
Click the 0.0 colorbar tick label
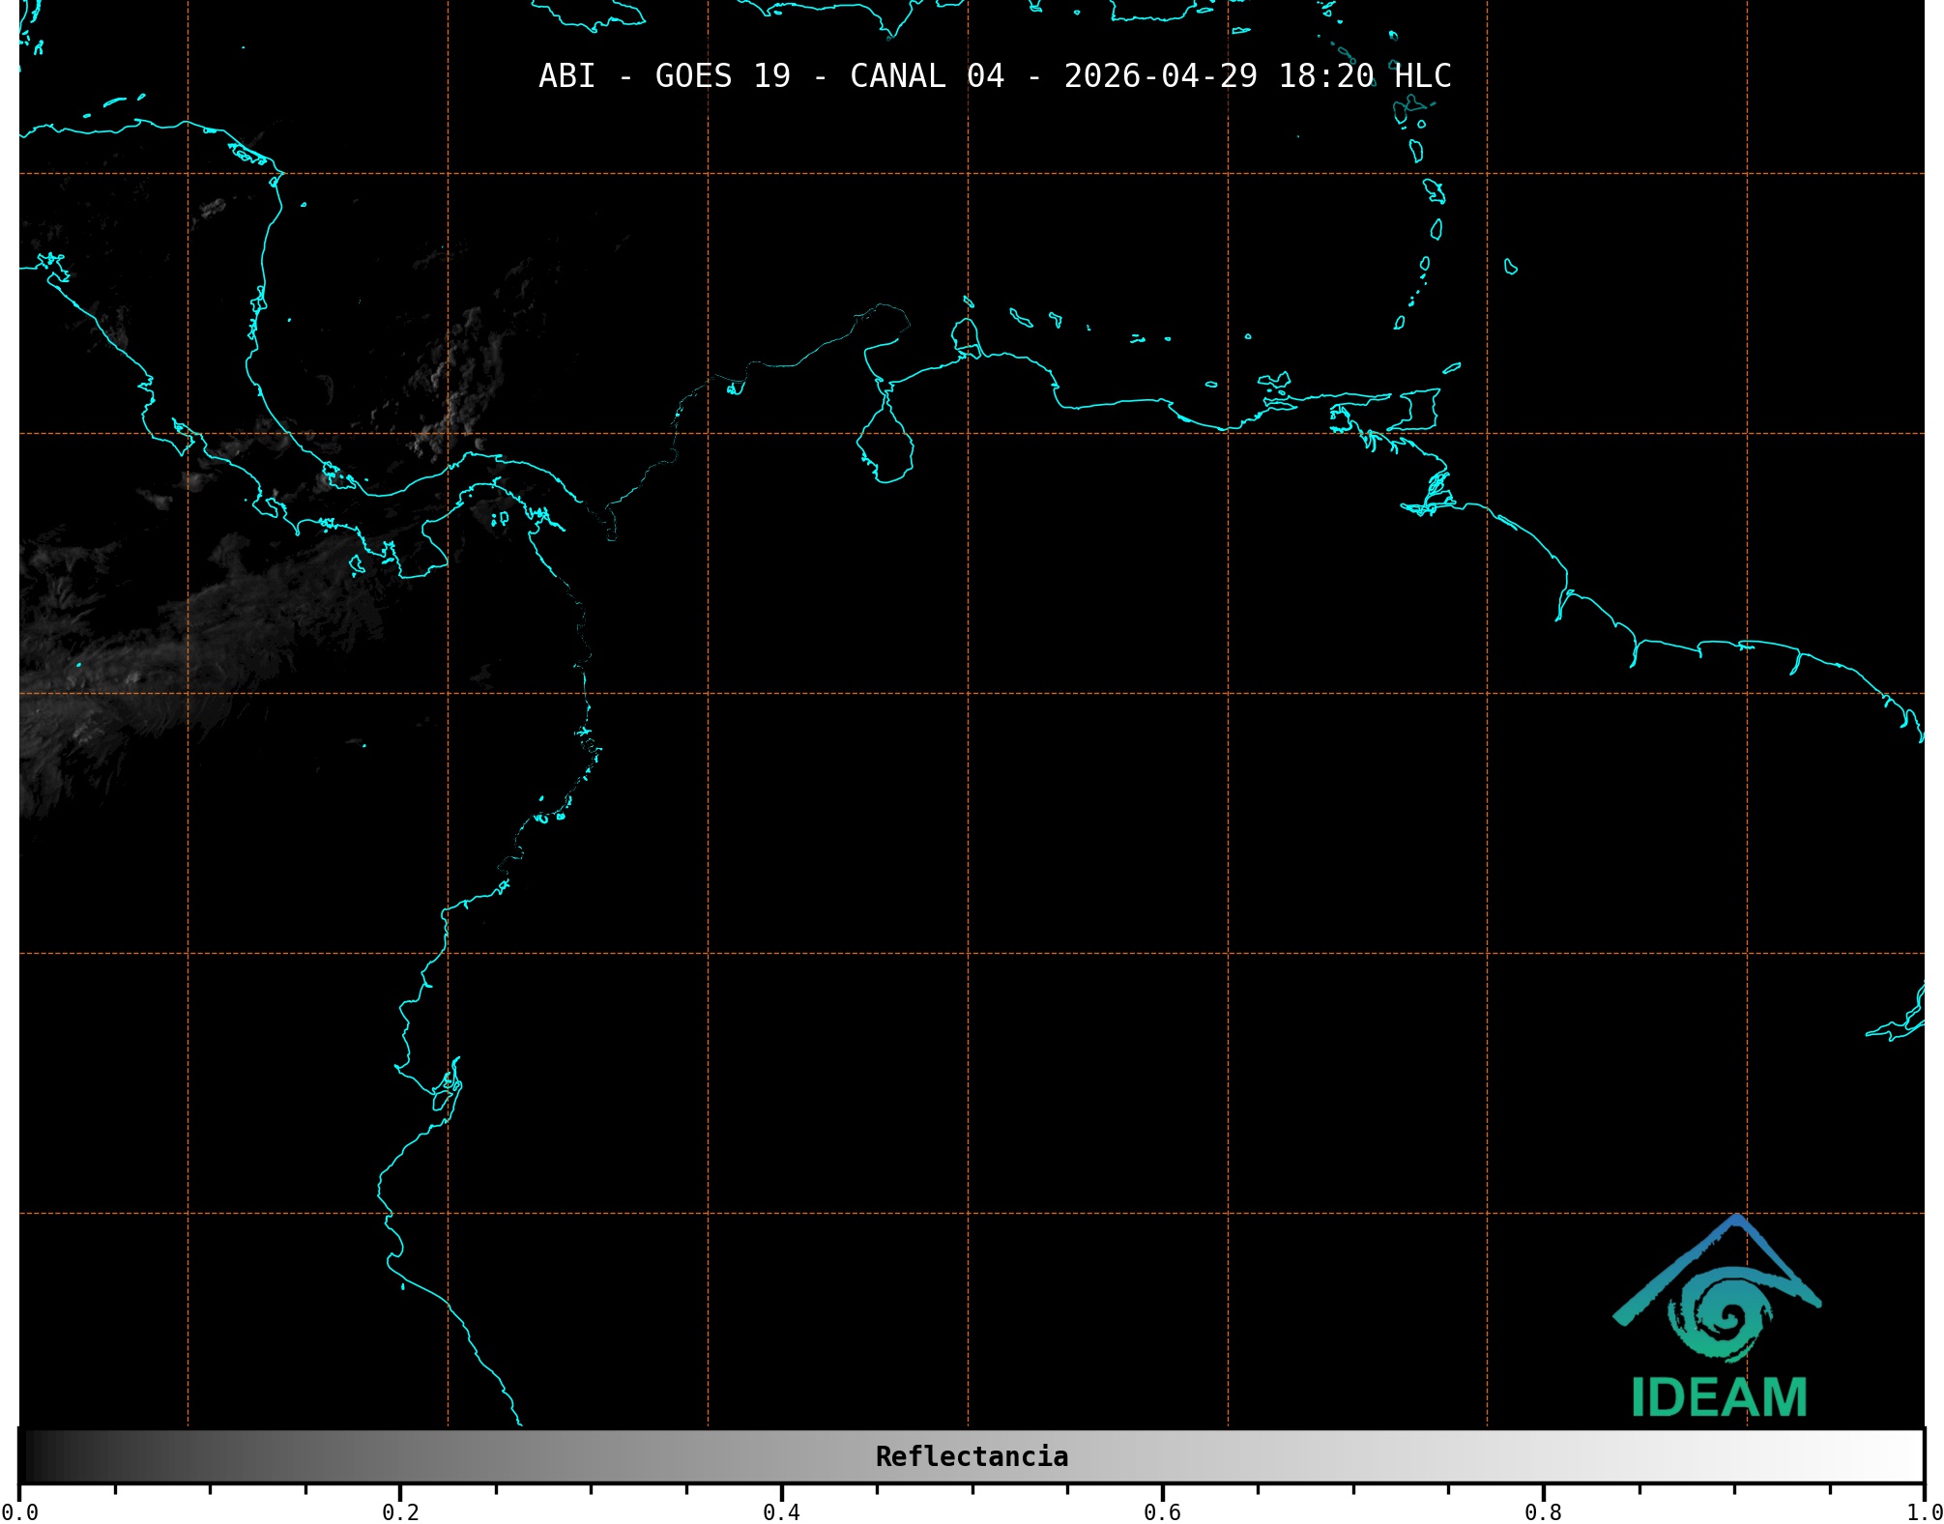tap(19, 1512)
